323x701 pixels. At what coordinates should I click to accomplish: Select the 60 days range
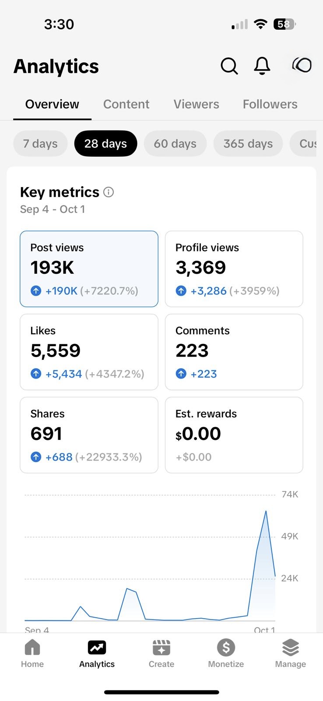coord(175,144)
